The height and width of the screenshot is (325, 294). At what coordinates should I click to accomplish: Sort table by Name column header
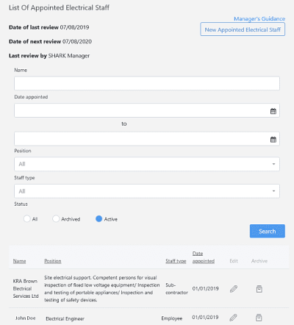click(x=19, y=261)
